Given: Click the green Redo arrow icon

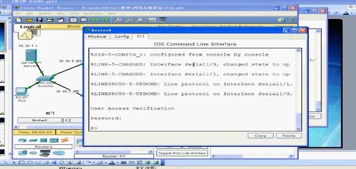Looking at the screenshot, I should (105, 20).
